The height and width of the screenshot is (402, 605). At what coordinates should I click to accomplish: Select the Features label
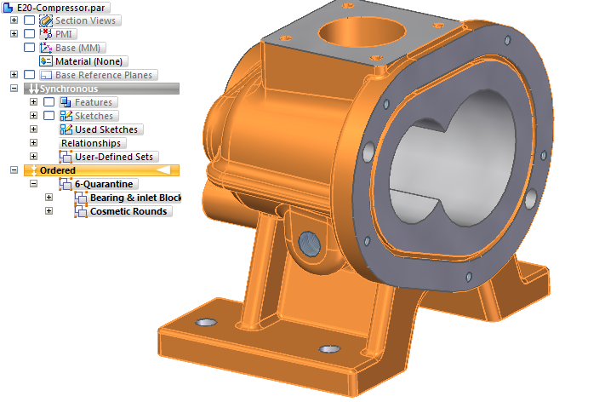pyautogui.click(x=94, y=102)
